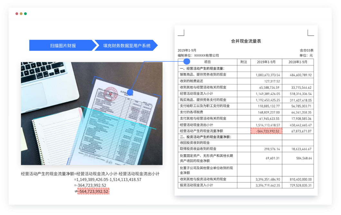This screenshot has width=341, height=215.
Task: Click blue connector dot on scanned document
Action: 130,92
